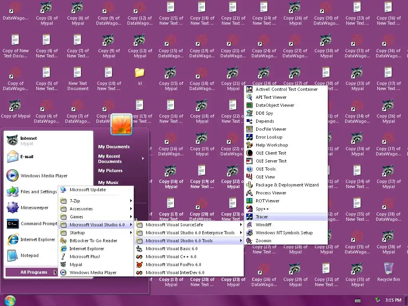Click the Tracer icon
Viewport: 408px width, 306px height.
tap(249, 217)
